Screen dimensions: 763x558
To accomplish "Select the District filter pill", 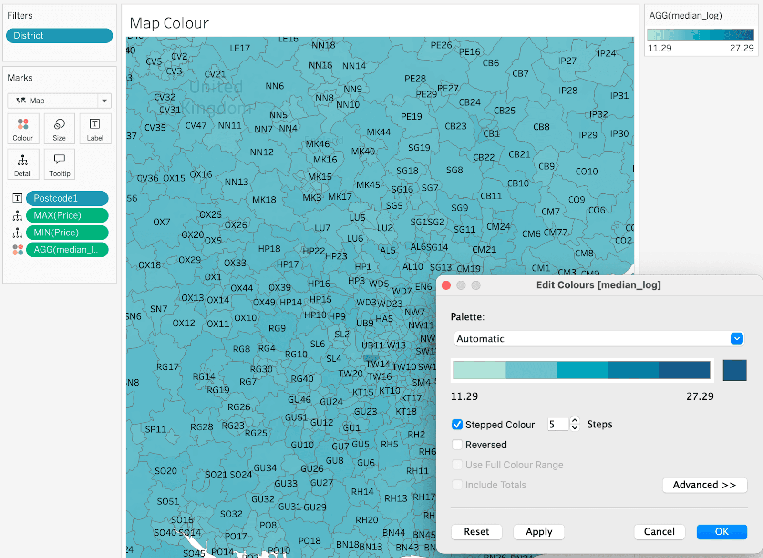I will point(59,36).
